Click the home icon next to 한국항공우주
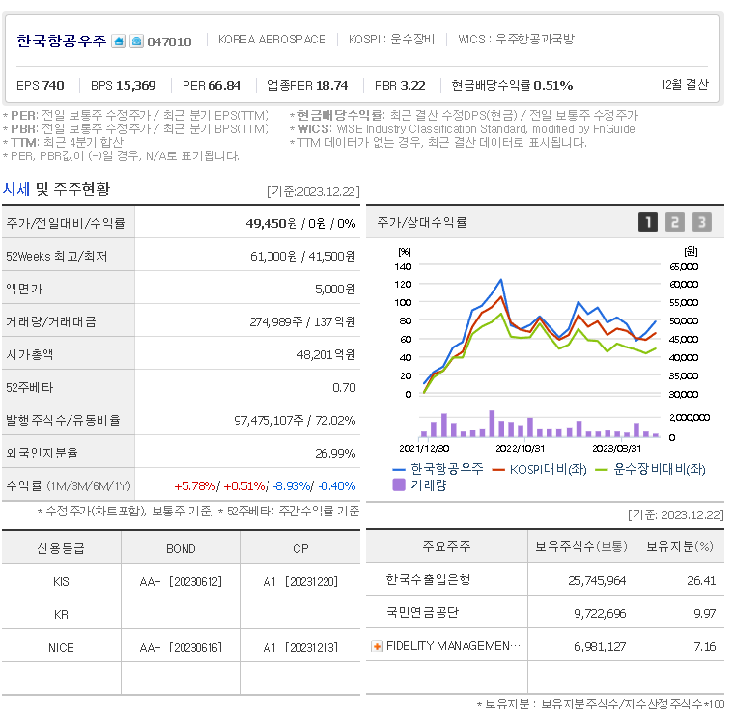This screenshot has height=721, width=734. pyautogui.click(x=119, y=42)
